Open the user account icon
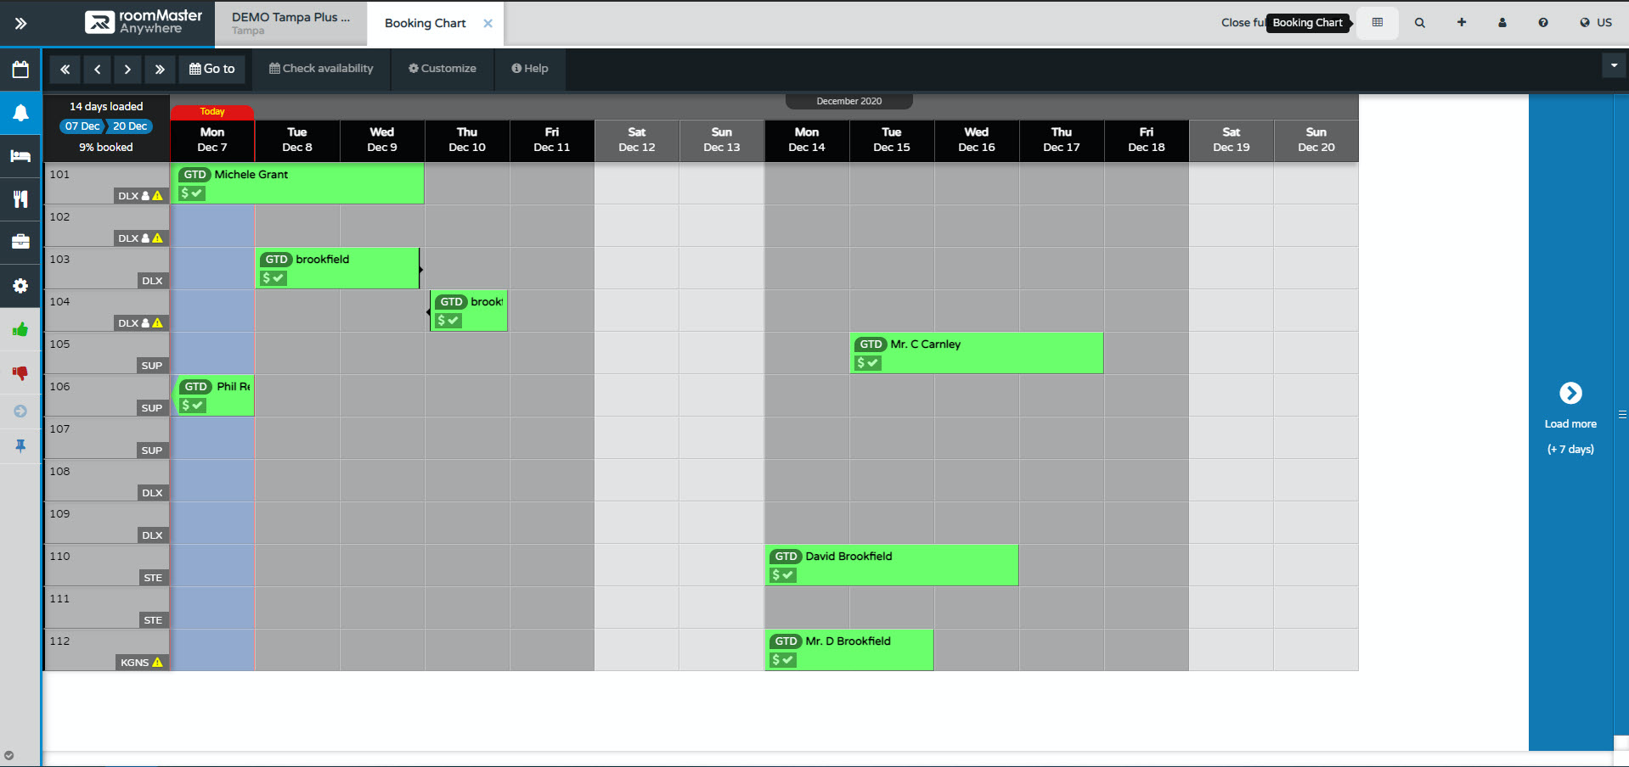The height and width of the screenshot is (767, 1629). (1502, 22)
